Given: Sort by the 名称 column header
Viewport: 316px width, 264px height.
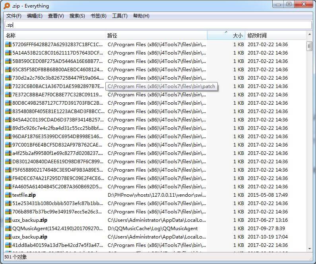Looking at the screenshot, I should 54,35.
